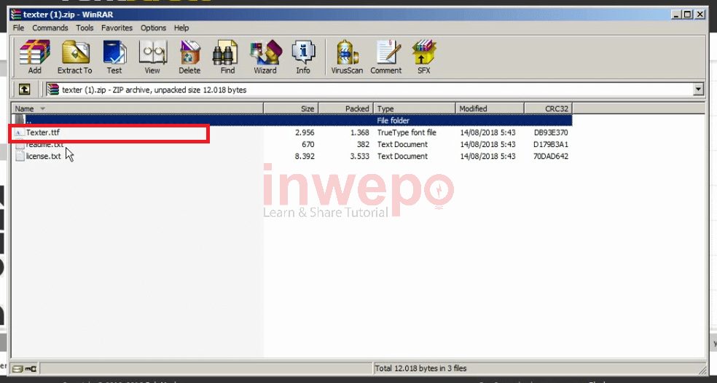Viewport: 717px width, 383px height.
Task: Click the SFX conversion icon
Action: click(x=424, y=57)
